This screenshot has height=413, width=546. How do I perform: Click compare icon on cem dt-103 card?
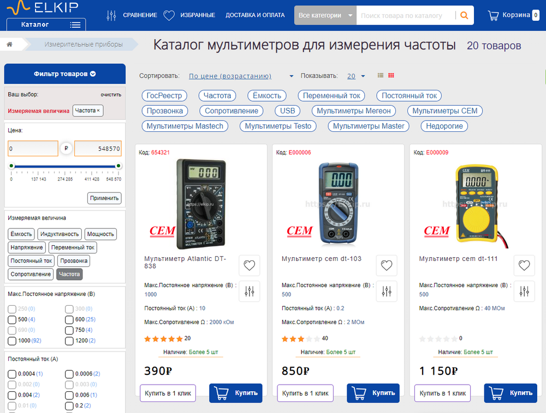pos(387,291)
